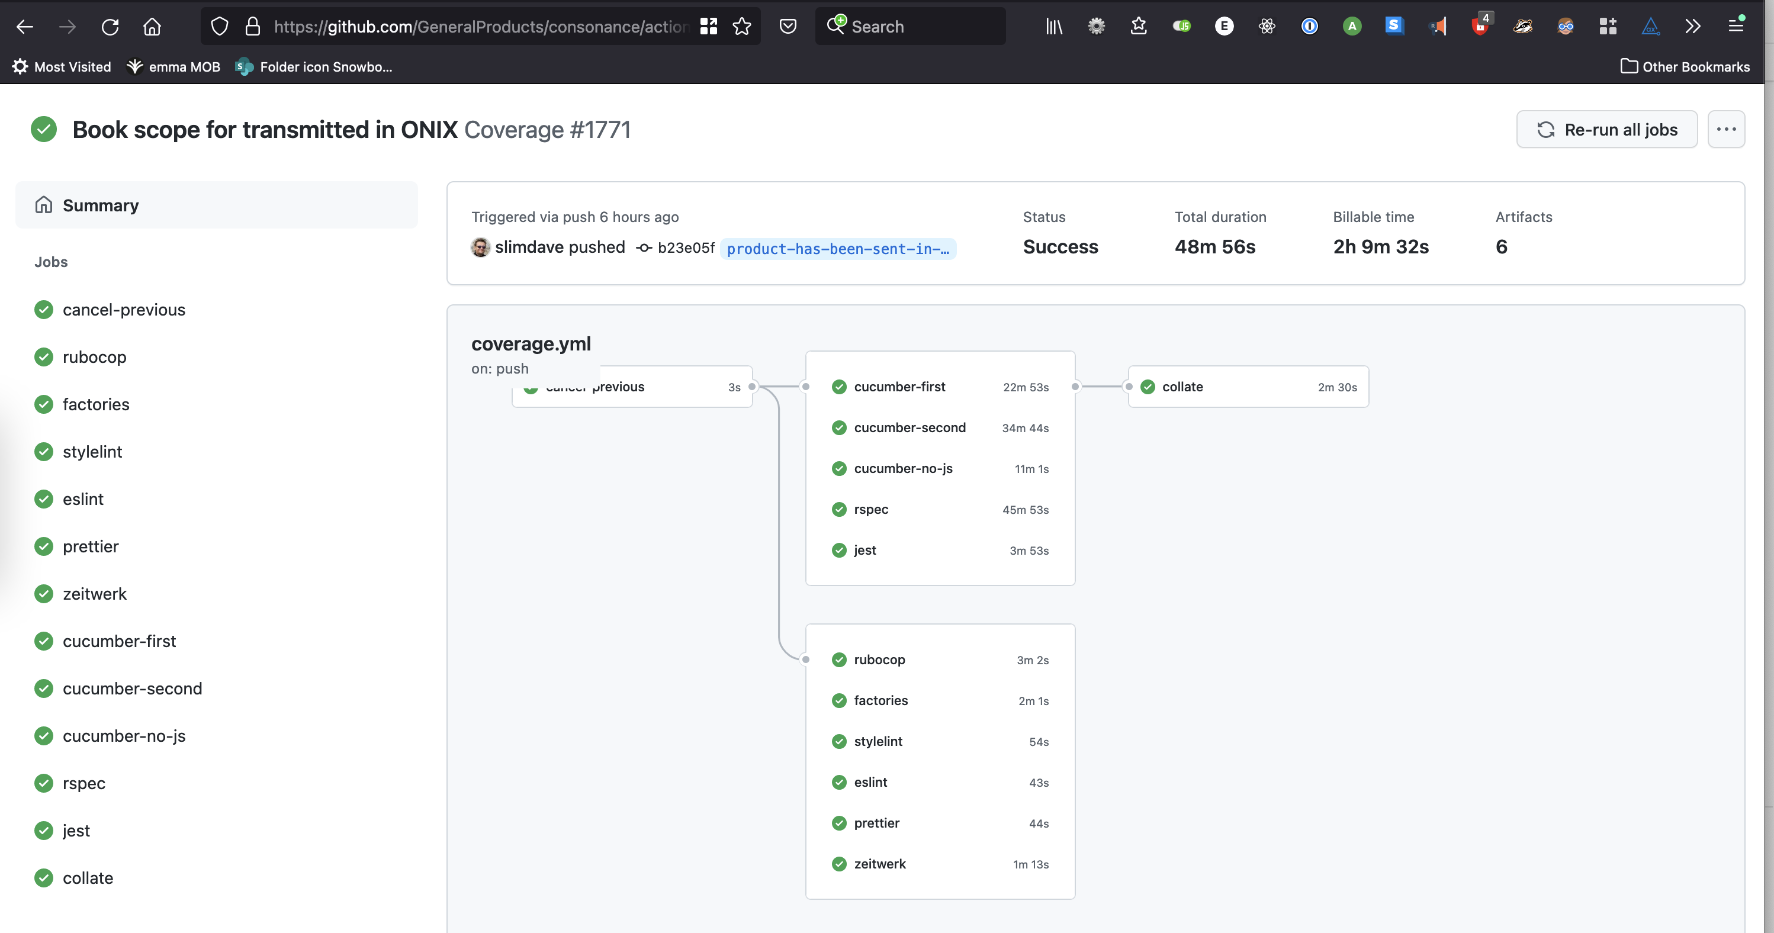Screen dimensions: 1774x933
Task: Click the Success status checkmark icon
Action: click(x=43, y=129)
